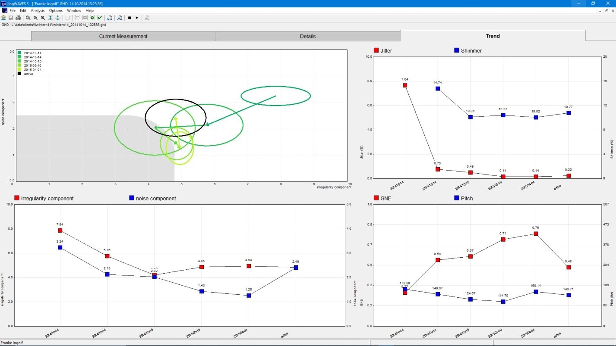Click the Jitter data point 7.64
The width and height of the screenshot is (616, 346).
click(405, 85)
